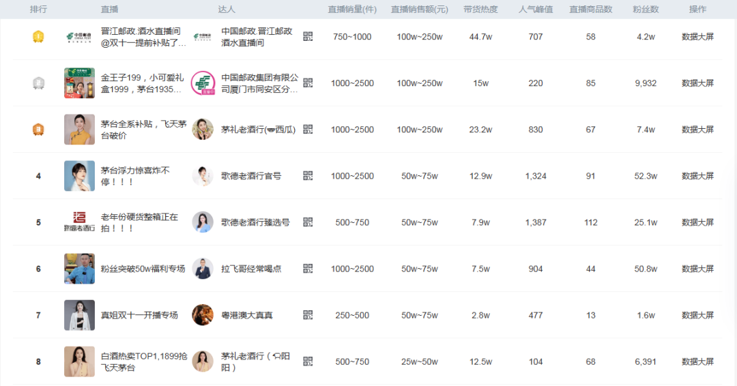Viewport: 737px width, 386px height.
Task: Click influencer name 中国邮政.晋江邮政酒水直播间
Action: coord(257,37)
